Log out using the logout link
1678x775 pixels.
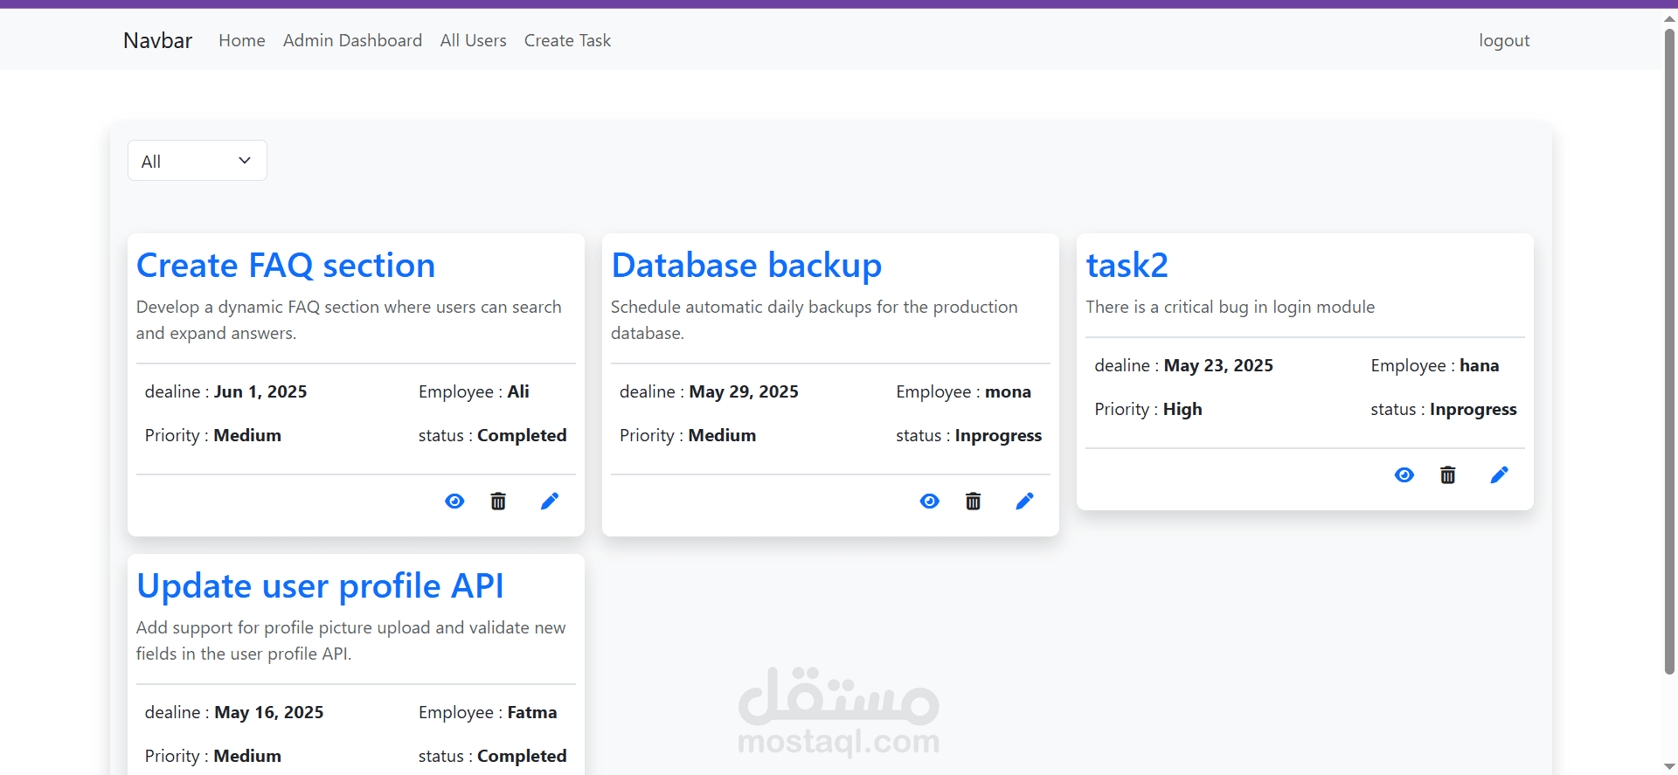(1504, 40)
